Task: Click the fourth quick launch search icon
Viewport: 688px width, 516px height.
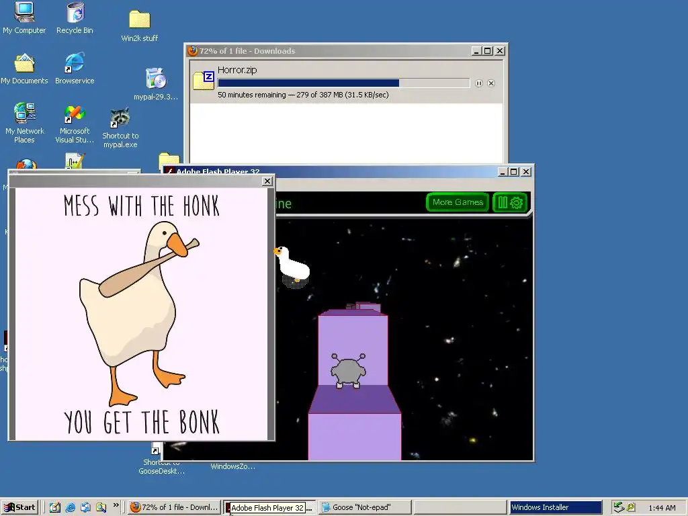Action: (101, 508)
